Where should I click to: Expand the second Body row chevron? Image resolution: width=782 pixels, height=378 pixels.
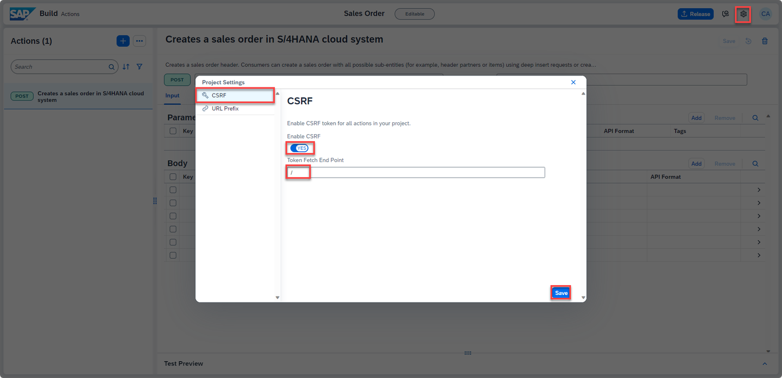tap(759, 203)
